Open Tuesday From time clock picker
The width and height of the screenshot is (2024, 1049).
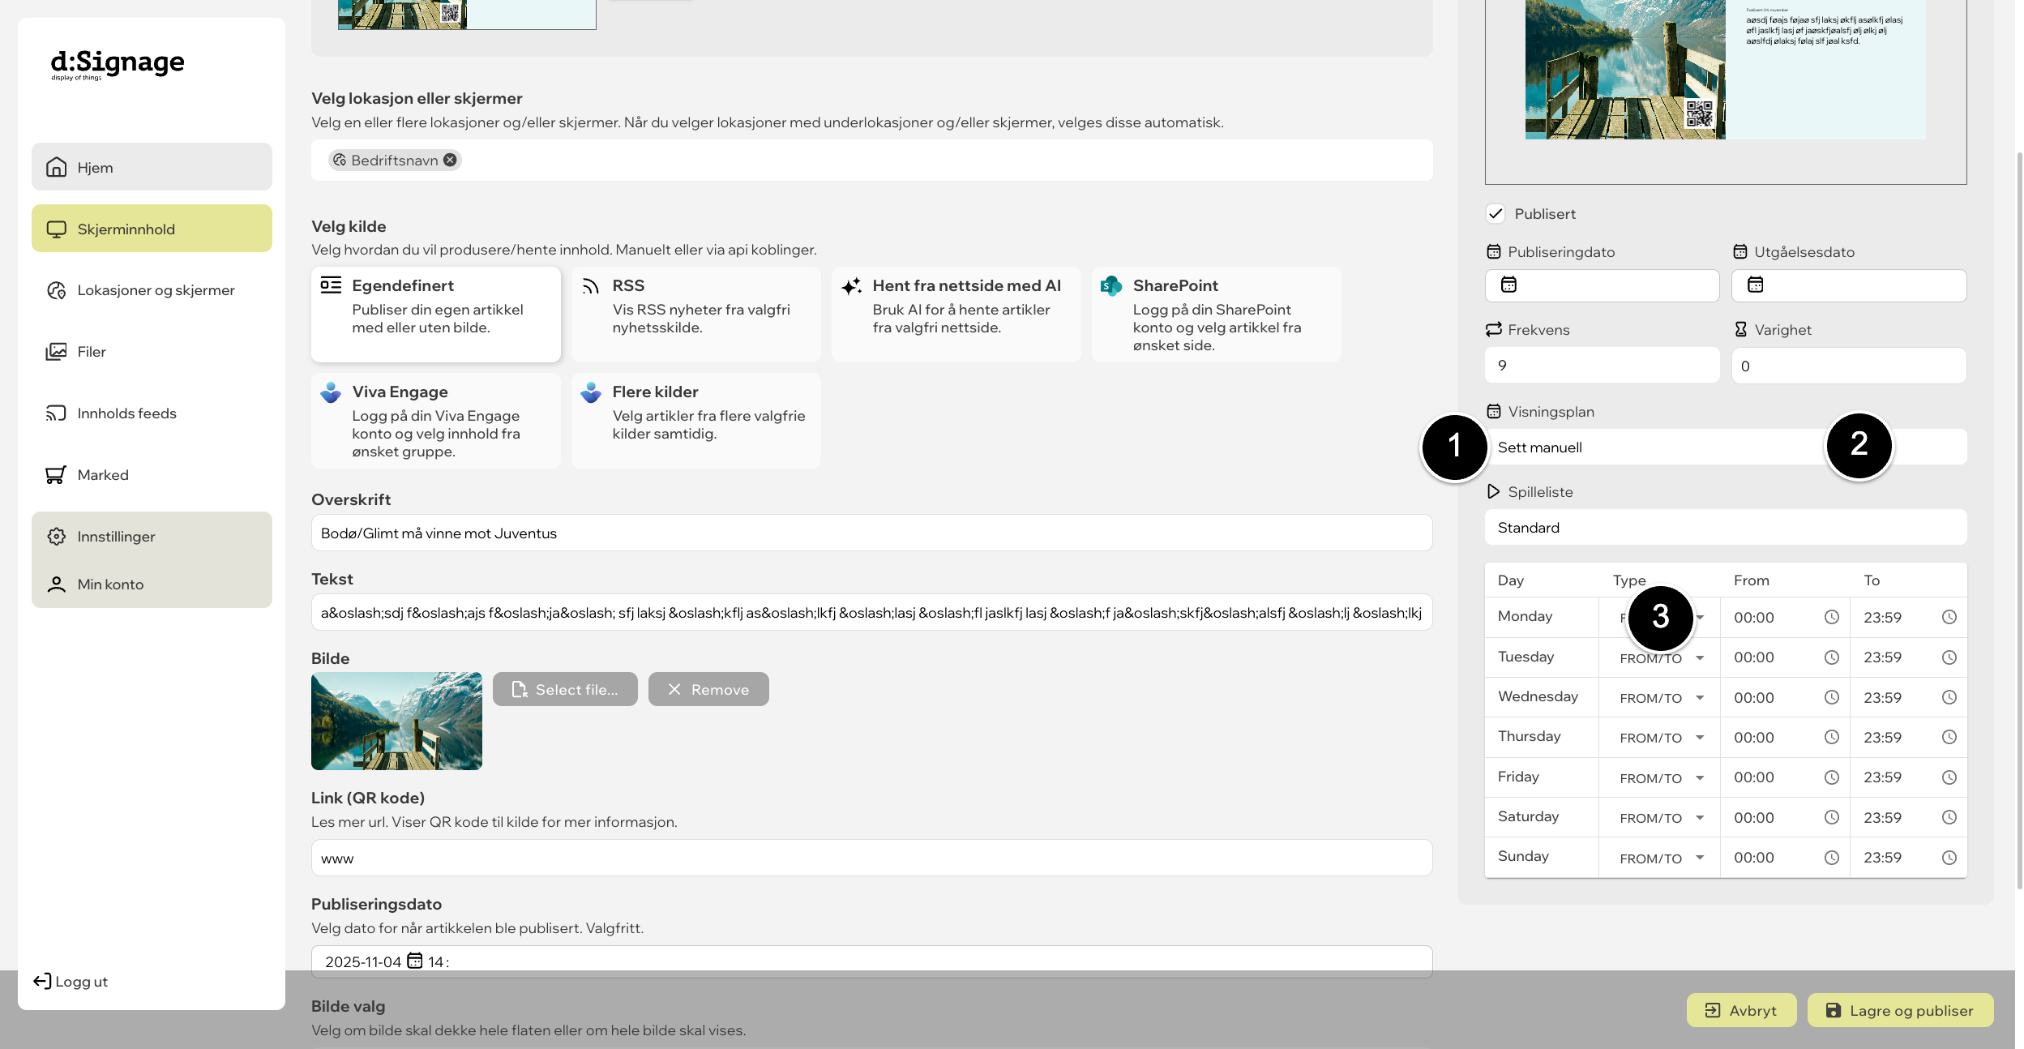pyautogui.click(x=1831, y=657)
